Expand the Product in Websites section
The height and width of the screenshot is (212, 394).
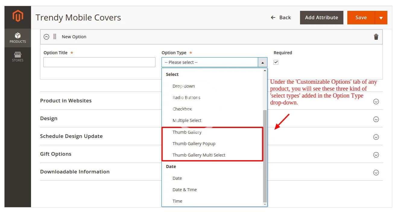(376, 101)
